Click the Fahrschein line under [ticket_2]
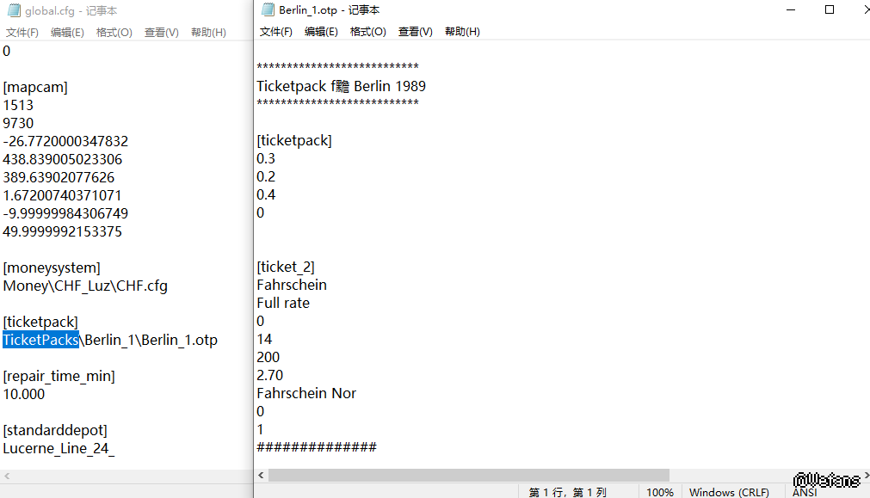This screenshot has height=498, width=870. click(292, 285)
